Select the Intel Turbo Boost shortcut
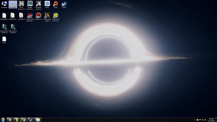This screenshot has width=217, height=122. [30, 5]
